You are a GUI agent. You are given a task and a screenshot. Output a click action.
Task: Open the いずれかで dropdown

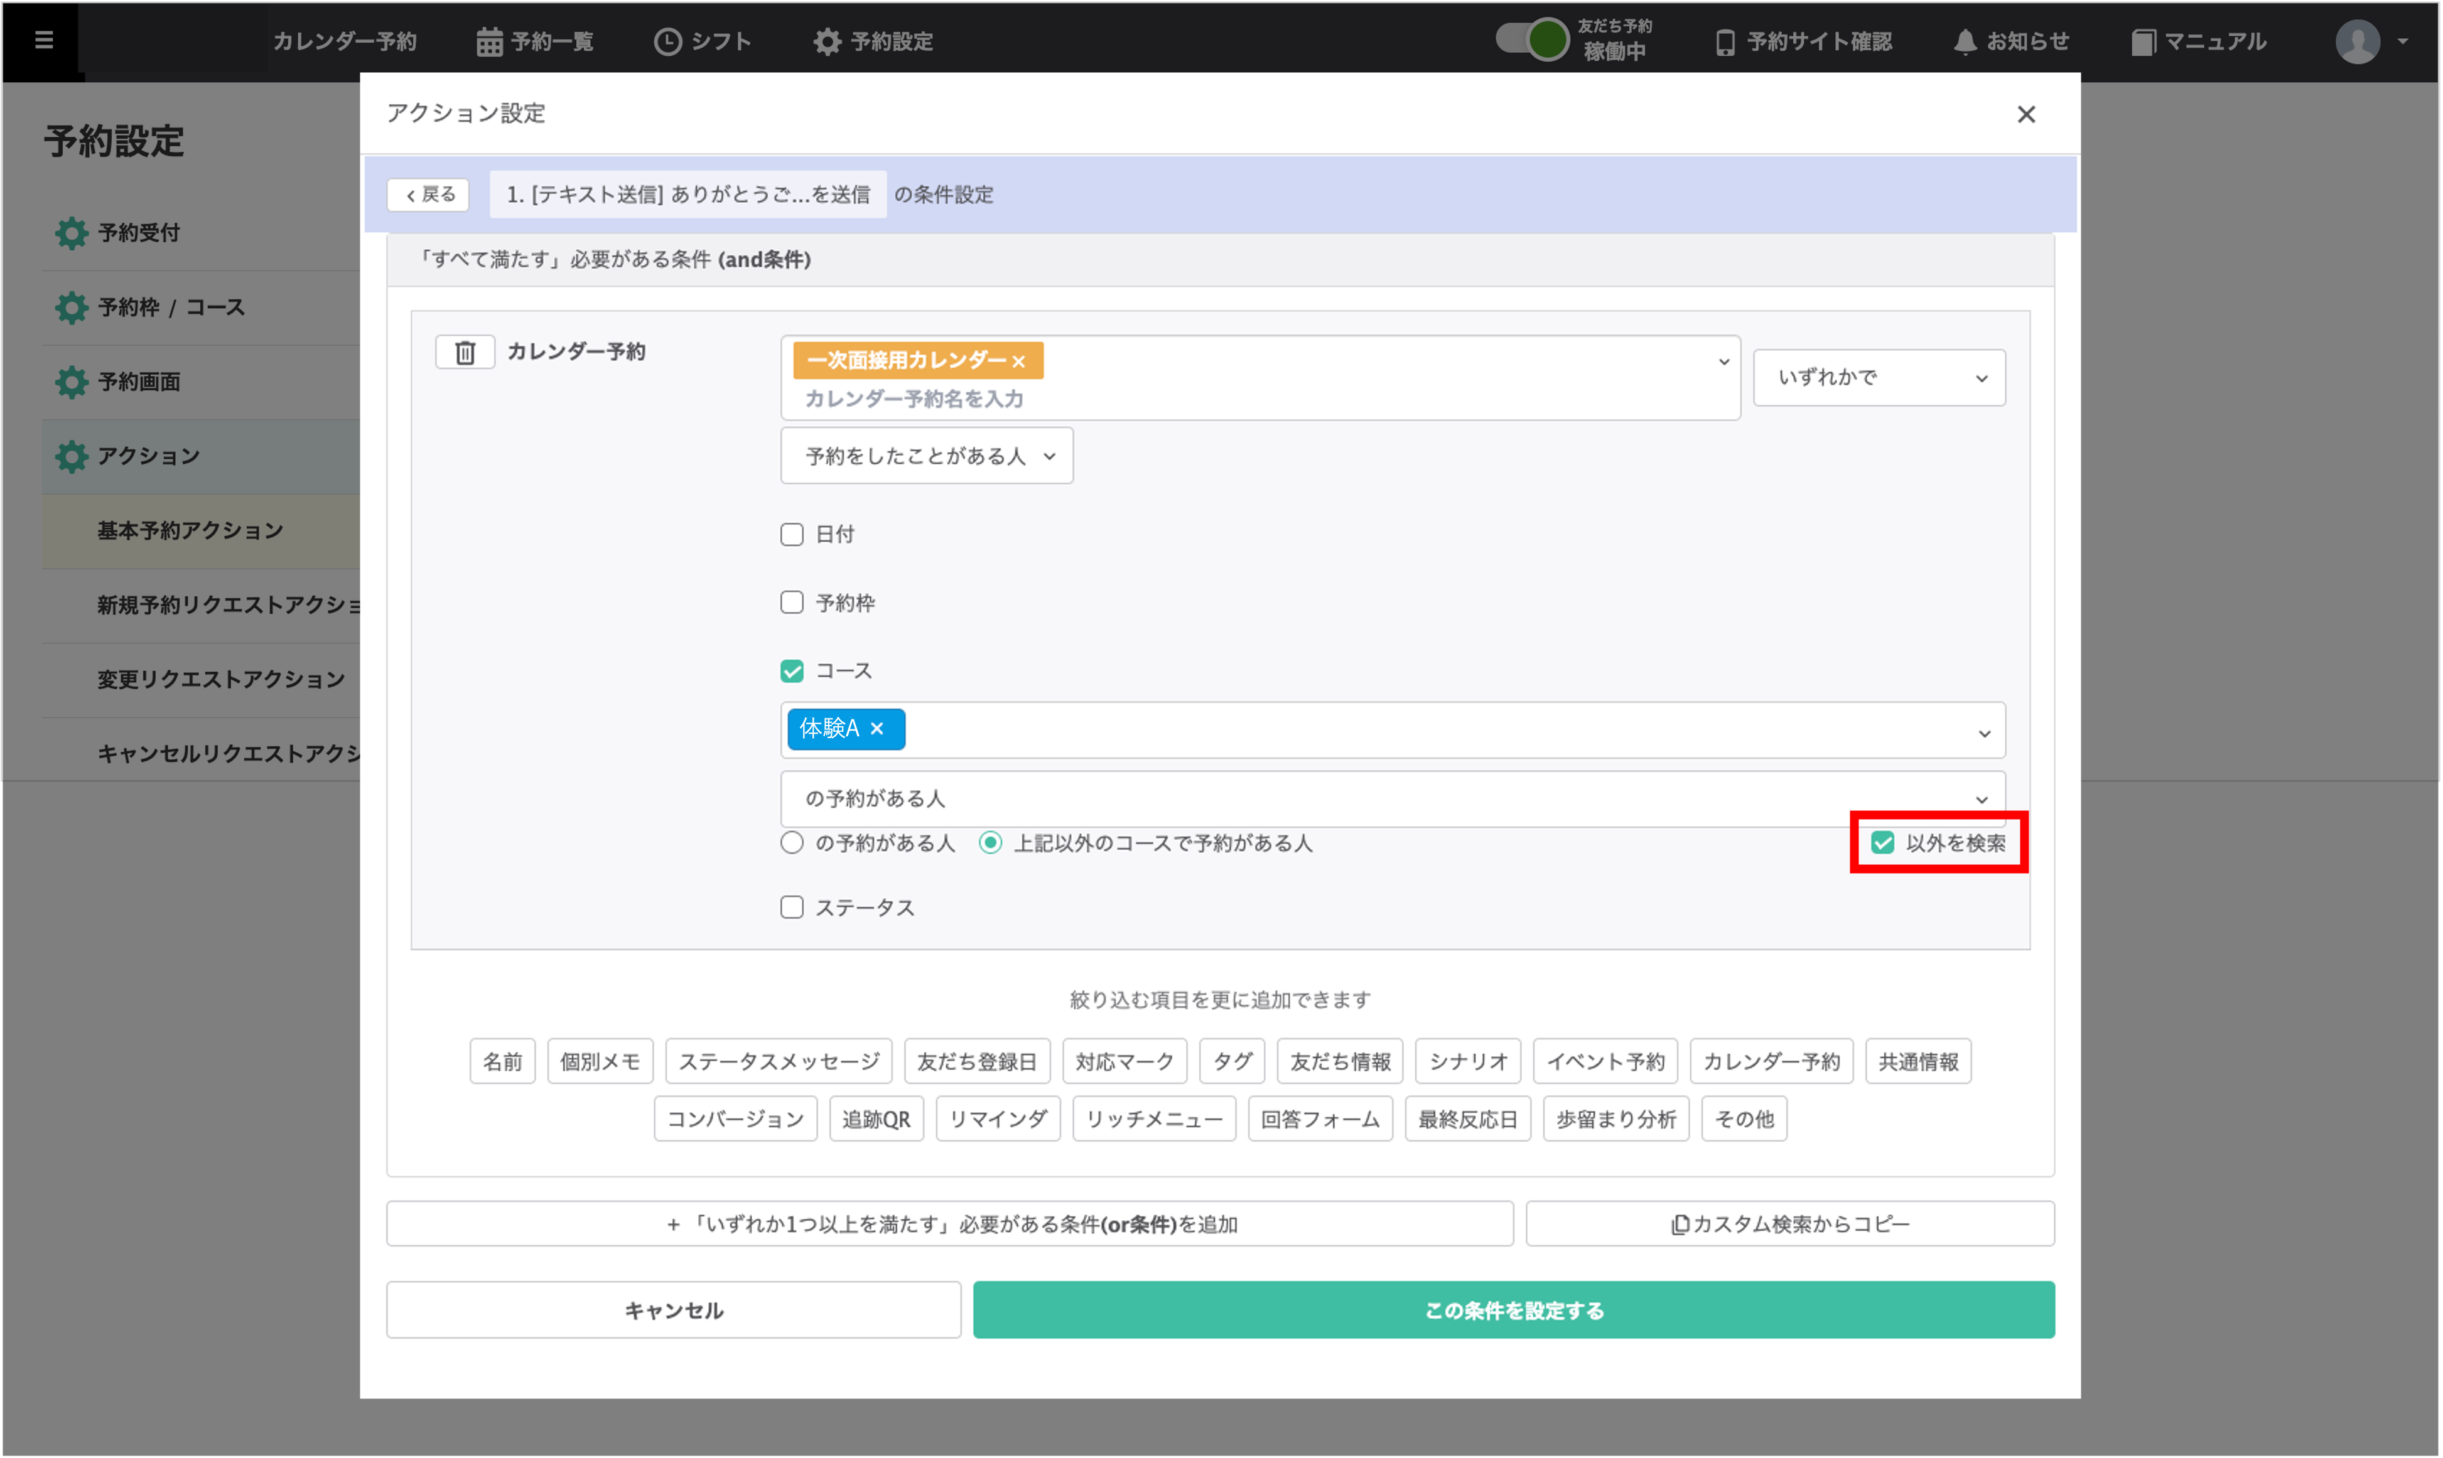tap(1878, 378)
